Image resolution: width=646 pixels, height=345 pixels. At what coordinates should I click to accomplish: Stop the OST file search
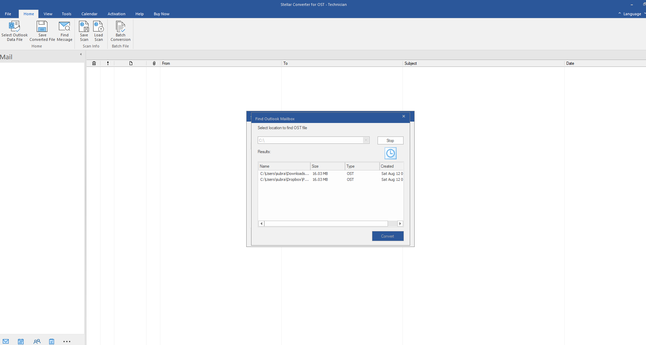click(390, 140)
